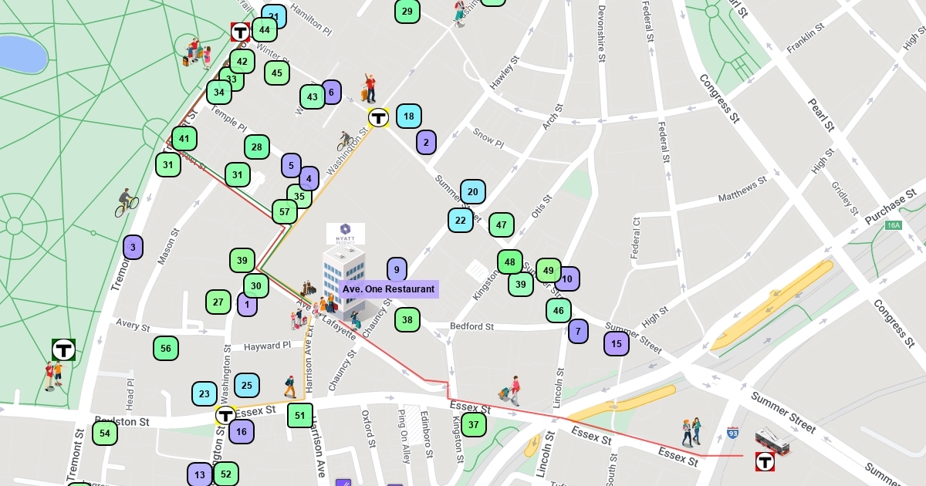Select blue map marker number 23
Image resolution: width=926 pixels, height=486 pixels.
(204, 393)
